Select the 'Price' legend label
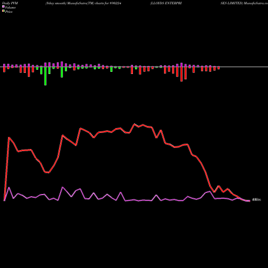268x268 pixels. [x=9, y=12]
